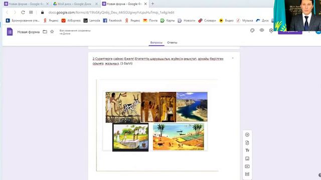Go forward in browser history
This screenshot has width=321, height=180.
(15, 12)
